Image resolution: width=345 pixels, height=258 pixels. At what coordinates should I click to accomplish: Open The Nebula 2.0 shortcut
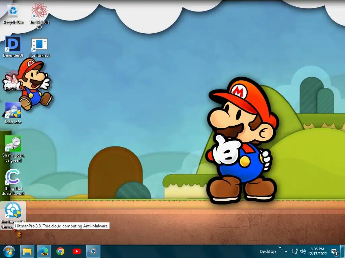[39, 16]
